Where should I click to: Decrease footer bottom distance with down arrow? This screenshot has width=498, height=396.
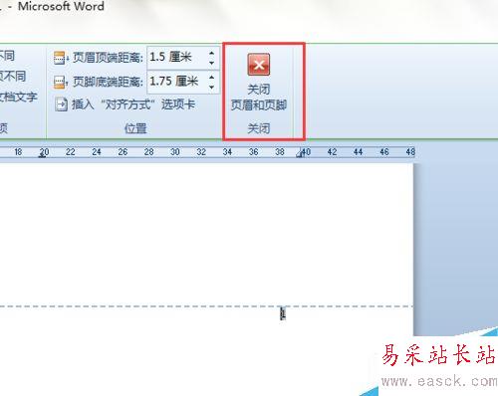coord(212,88)
